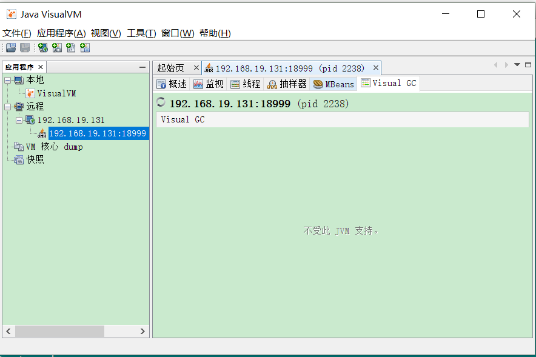The image size is (536, 357).
Task: Click the scrollbar left arrow in applications panel
Action: click(x=8, y=331)
